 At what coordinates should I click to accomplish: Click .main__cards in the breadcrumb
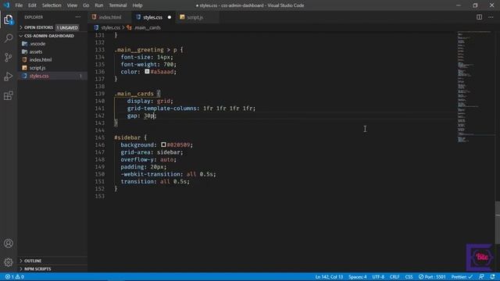pyautogui.click(x=147, y=28)
